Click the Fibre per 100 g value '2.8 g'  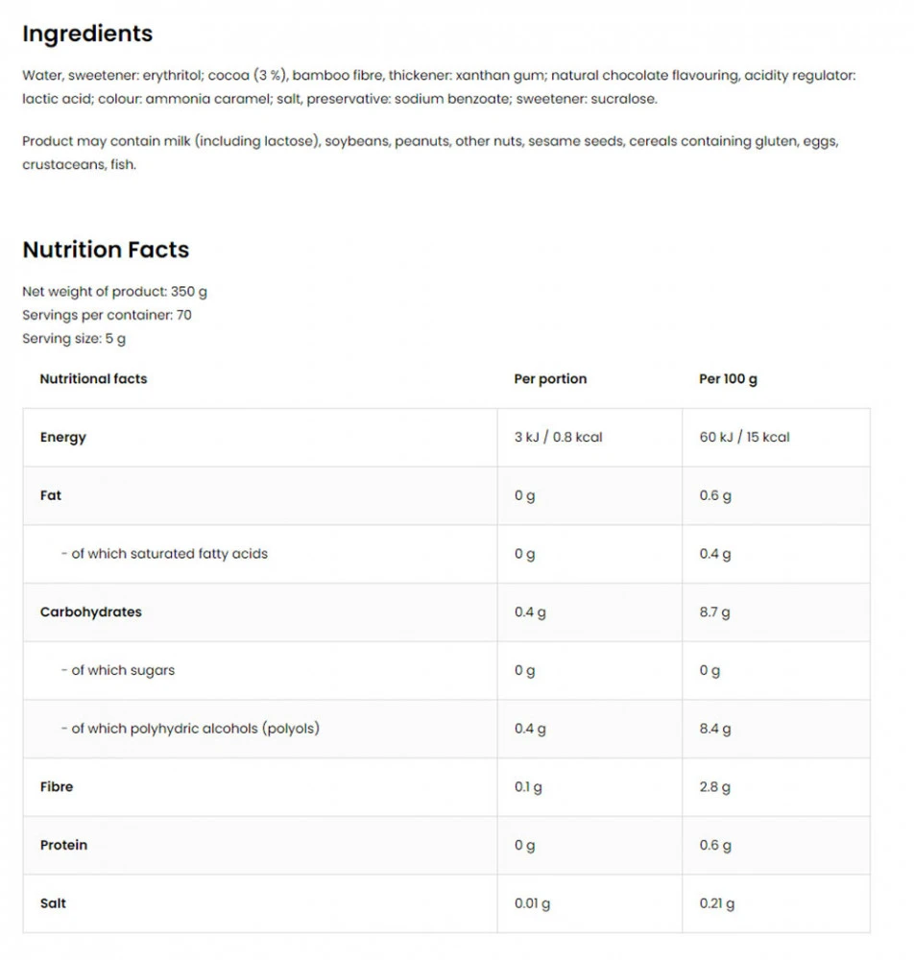click(714, 787)
